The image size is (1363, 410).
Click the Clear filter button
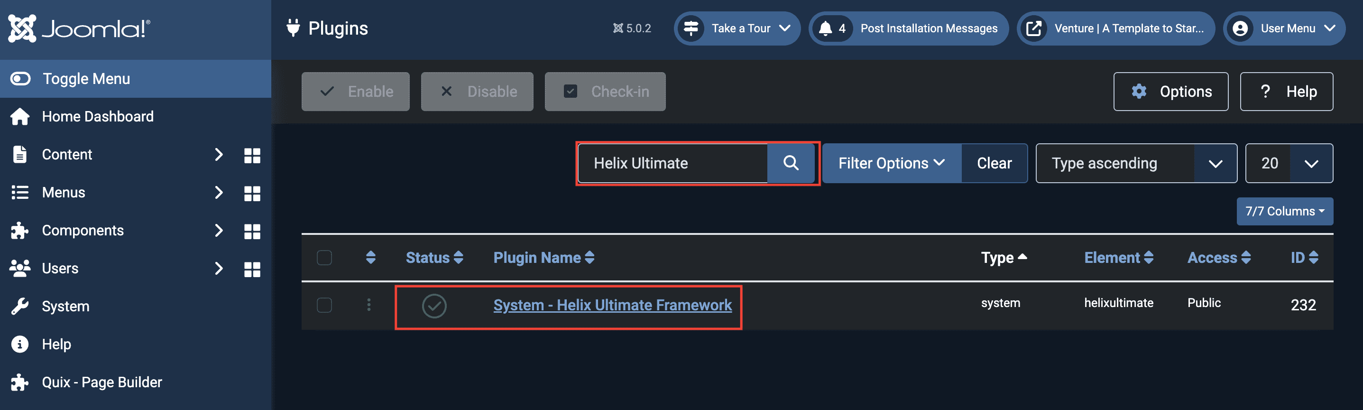click(994, 163)
